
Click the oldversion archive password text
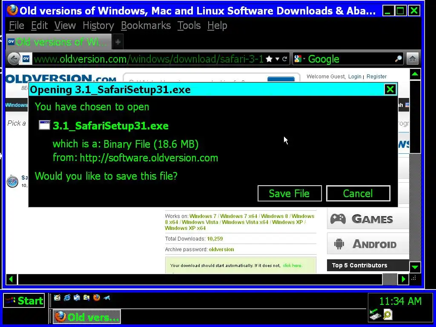[221, 250]
